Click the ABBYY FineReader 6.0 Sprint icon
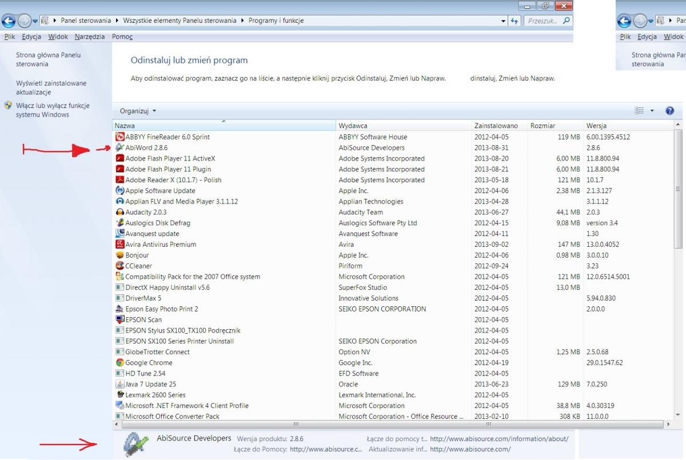Image resolution: width=686 pixels, height=460 pixels. [x=119, y=137]
